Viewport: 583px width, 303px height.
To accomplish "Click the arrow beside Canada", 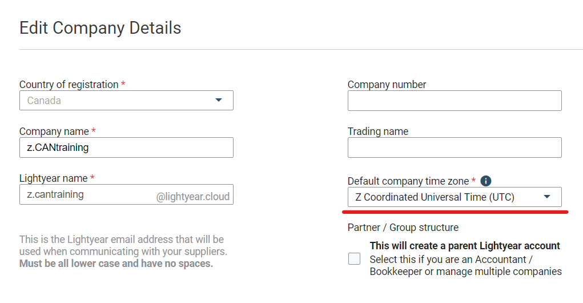I will point(219,100).
